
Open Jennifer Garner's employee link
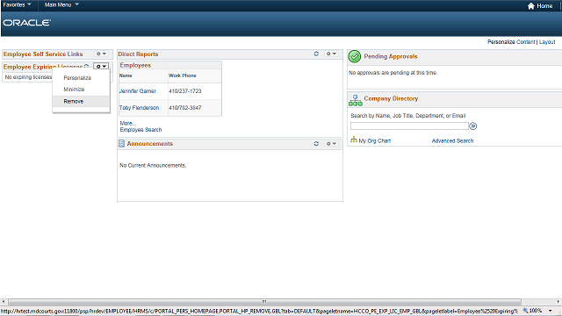(138, 91)
